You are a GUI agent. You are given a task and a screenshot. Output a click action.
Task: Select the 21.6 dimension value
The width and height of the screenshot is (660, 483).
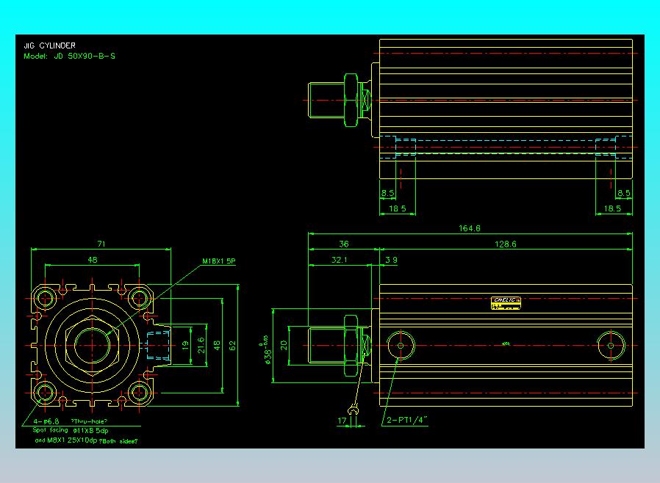[x=201, y=345]
